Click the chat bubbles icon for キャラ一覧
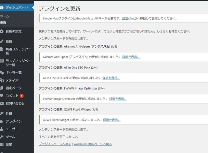 click(x=2, y=73)
